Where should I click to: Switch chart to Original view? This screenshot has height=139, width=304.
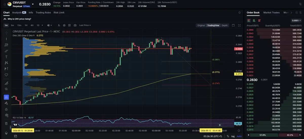201,25
